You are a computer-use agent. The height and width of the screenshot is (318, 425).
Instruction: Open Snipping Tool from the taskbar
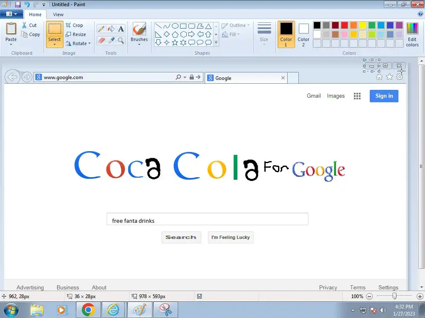click(x=165, y=310)
